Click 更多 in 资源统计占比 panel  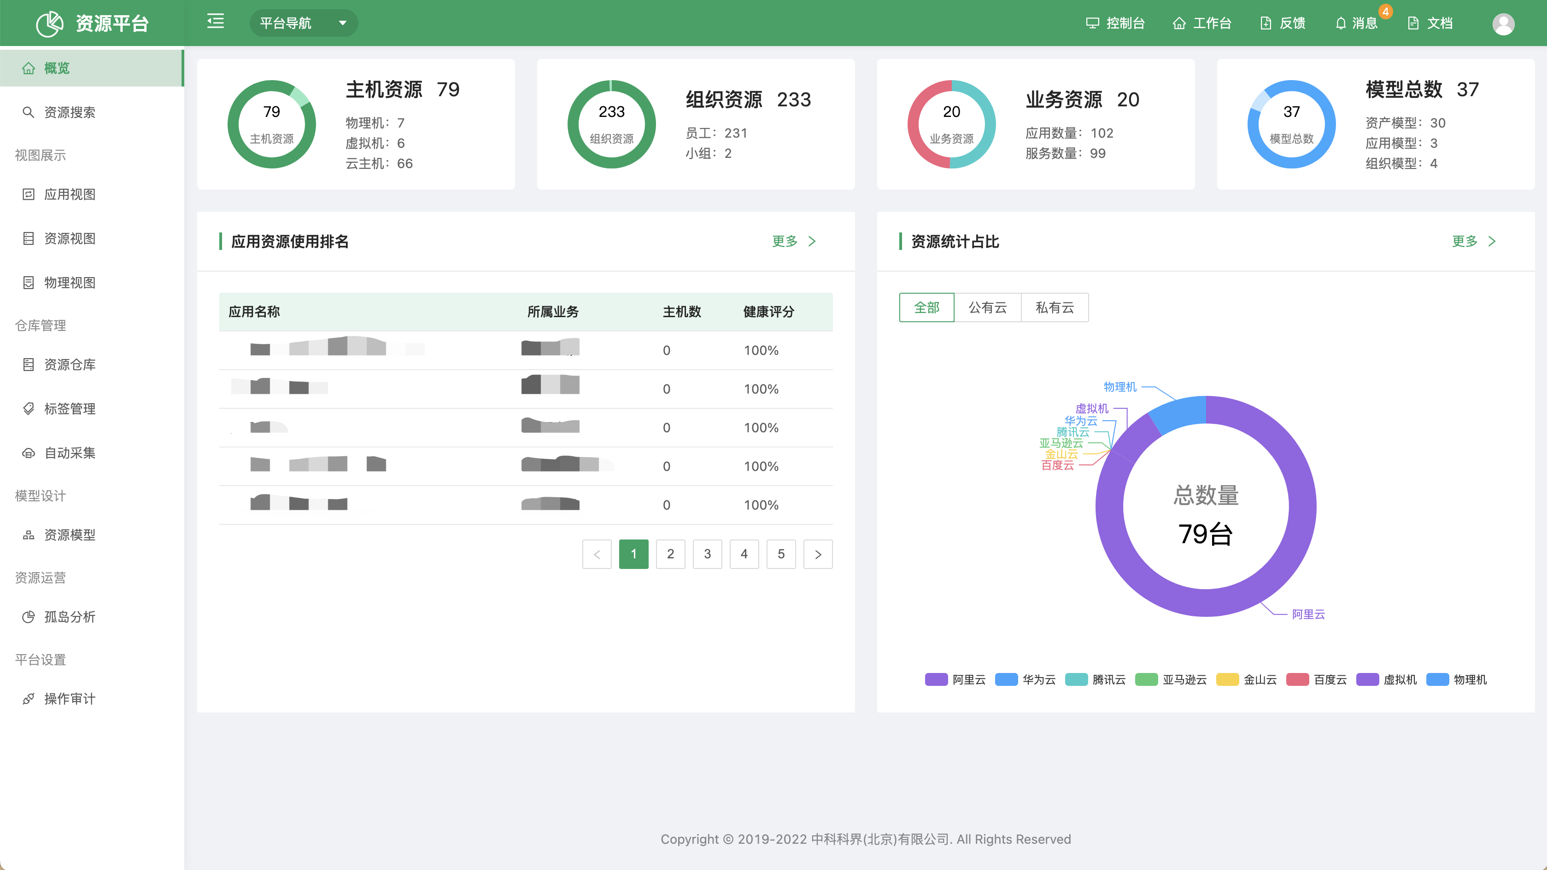pyautogui.click(x=1464, y=241)
